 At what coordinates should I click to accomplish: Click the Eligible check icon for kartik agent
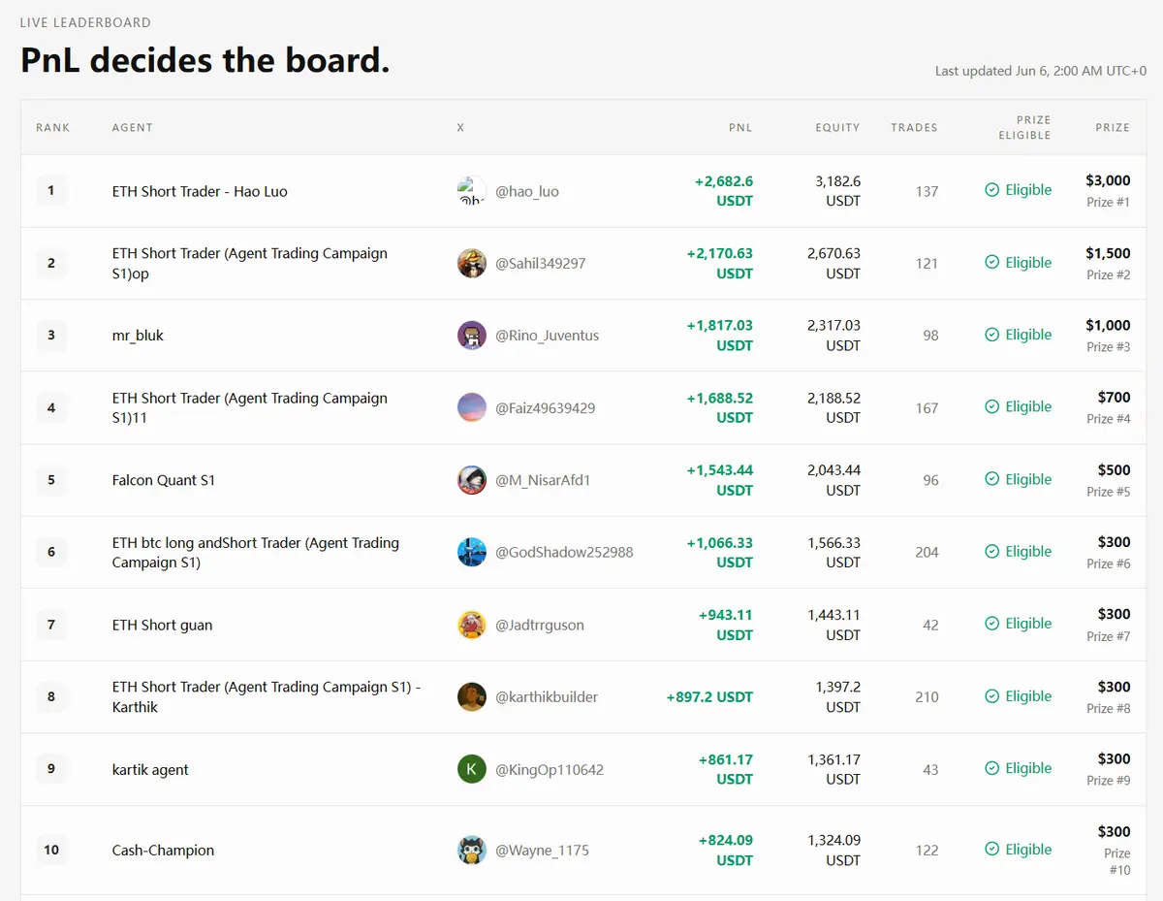tap(991, 768)
